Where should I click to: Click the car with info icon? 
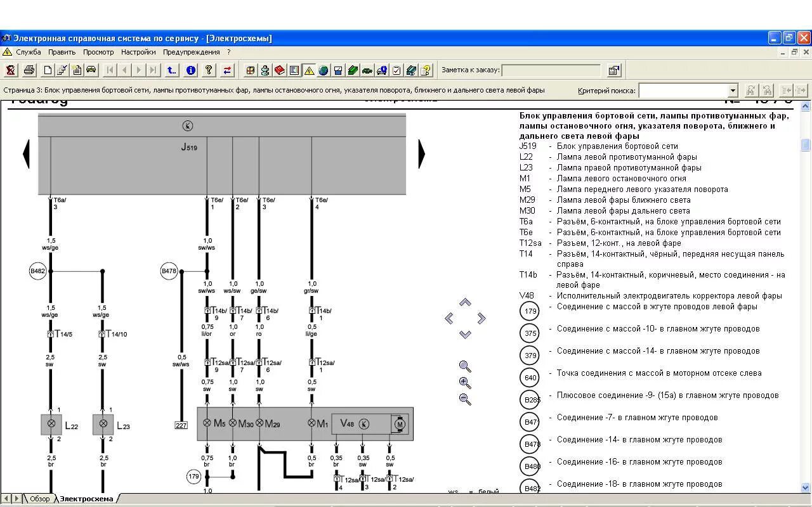(x=382, y=70)
